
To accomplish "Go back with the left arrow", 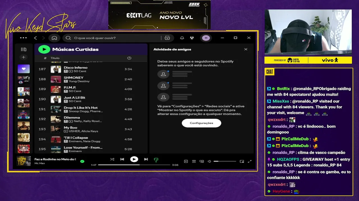I will [x=35, y=38].
